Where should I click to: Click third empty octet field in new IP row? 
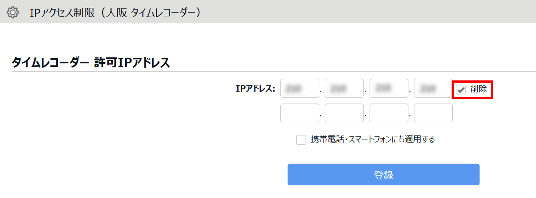389,113
